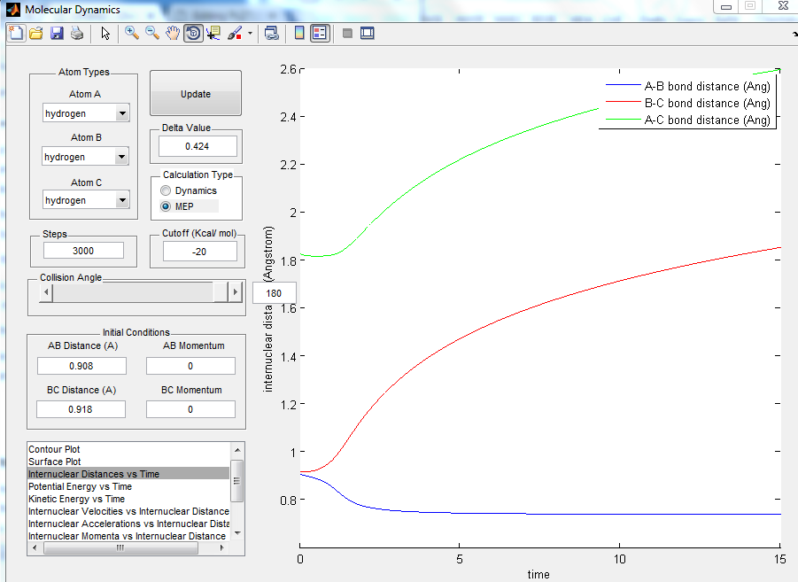The image size is (798, 582).
Task: Click the plot list's down scroll arrow
Action: coord(237,532)
